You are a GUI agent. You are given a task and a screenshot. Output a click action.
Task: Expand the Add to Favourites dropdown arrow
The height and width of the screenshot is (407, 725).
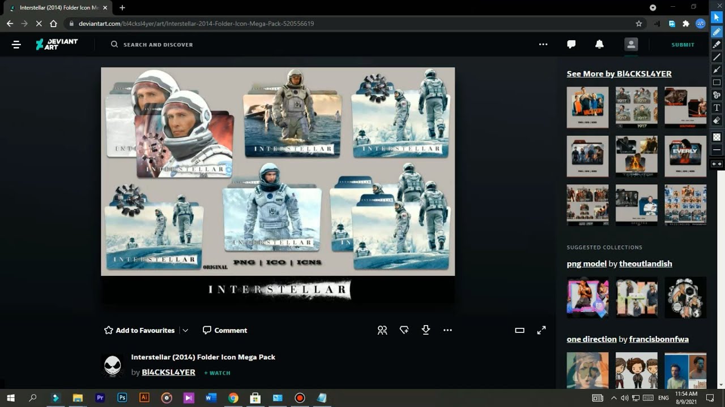click(x=185, y=330)
